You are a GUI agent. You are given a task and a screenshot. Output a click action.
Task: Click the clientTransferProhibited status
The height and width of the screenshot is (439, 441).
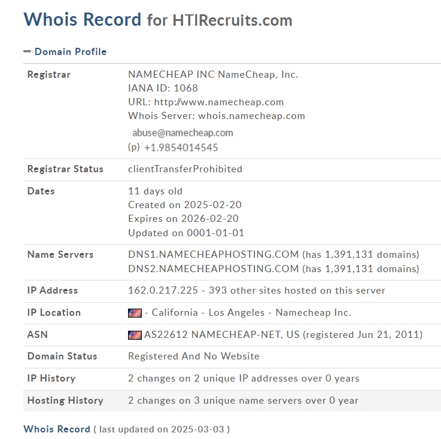pyautogui.click(x=185, y=169)
